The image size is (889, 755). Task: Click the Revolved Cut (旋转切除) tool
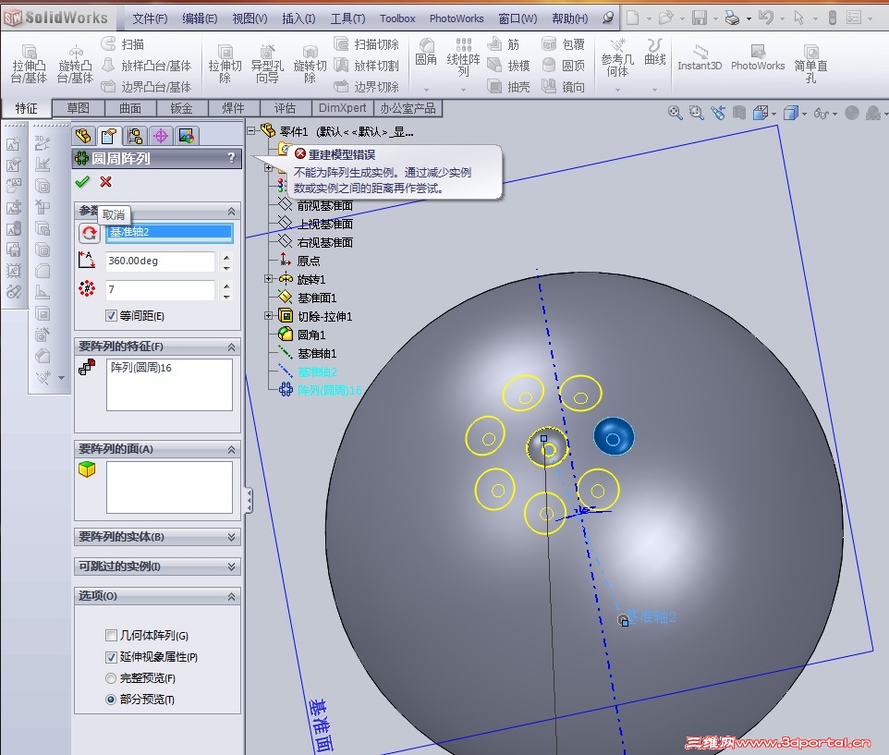310,64
